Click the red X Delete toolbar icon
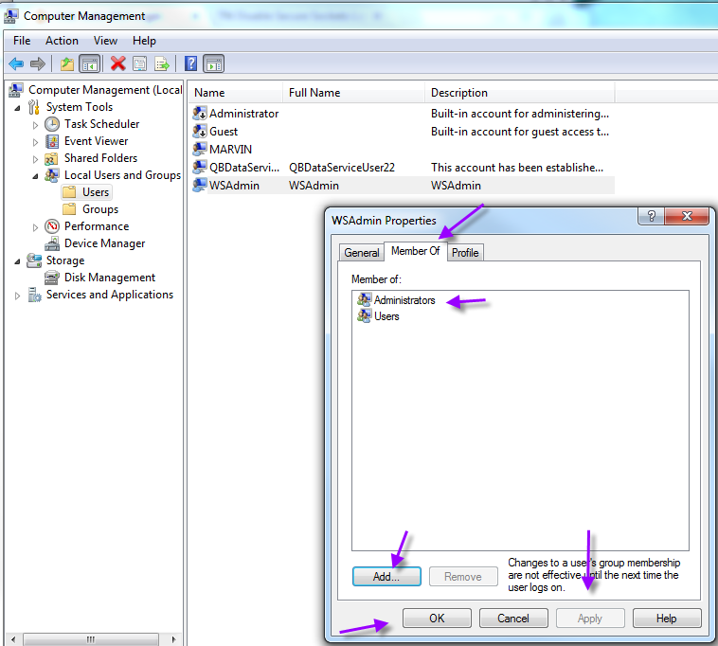 (x=117, y=63)
